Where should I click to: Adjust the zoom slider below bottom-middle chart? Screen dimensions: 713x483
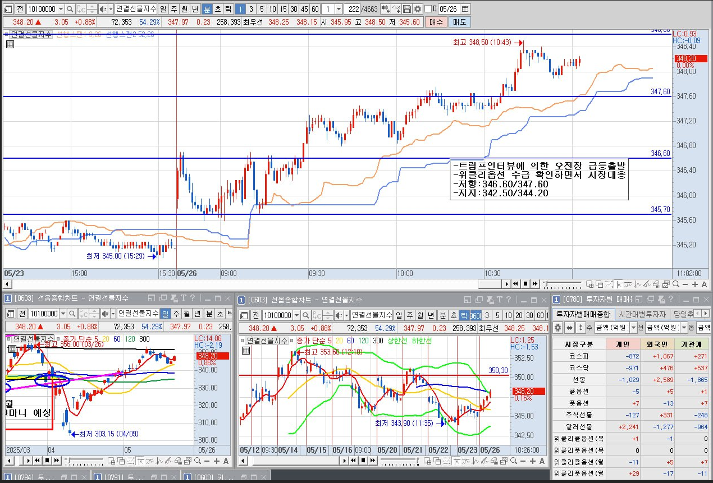[400, 461]
